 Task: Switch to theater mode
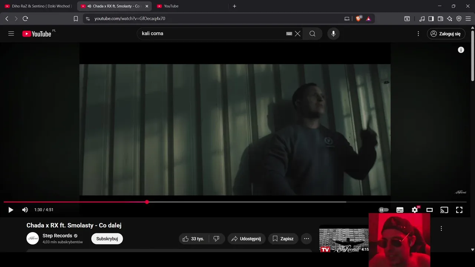[x=429, y=210]
